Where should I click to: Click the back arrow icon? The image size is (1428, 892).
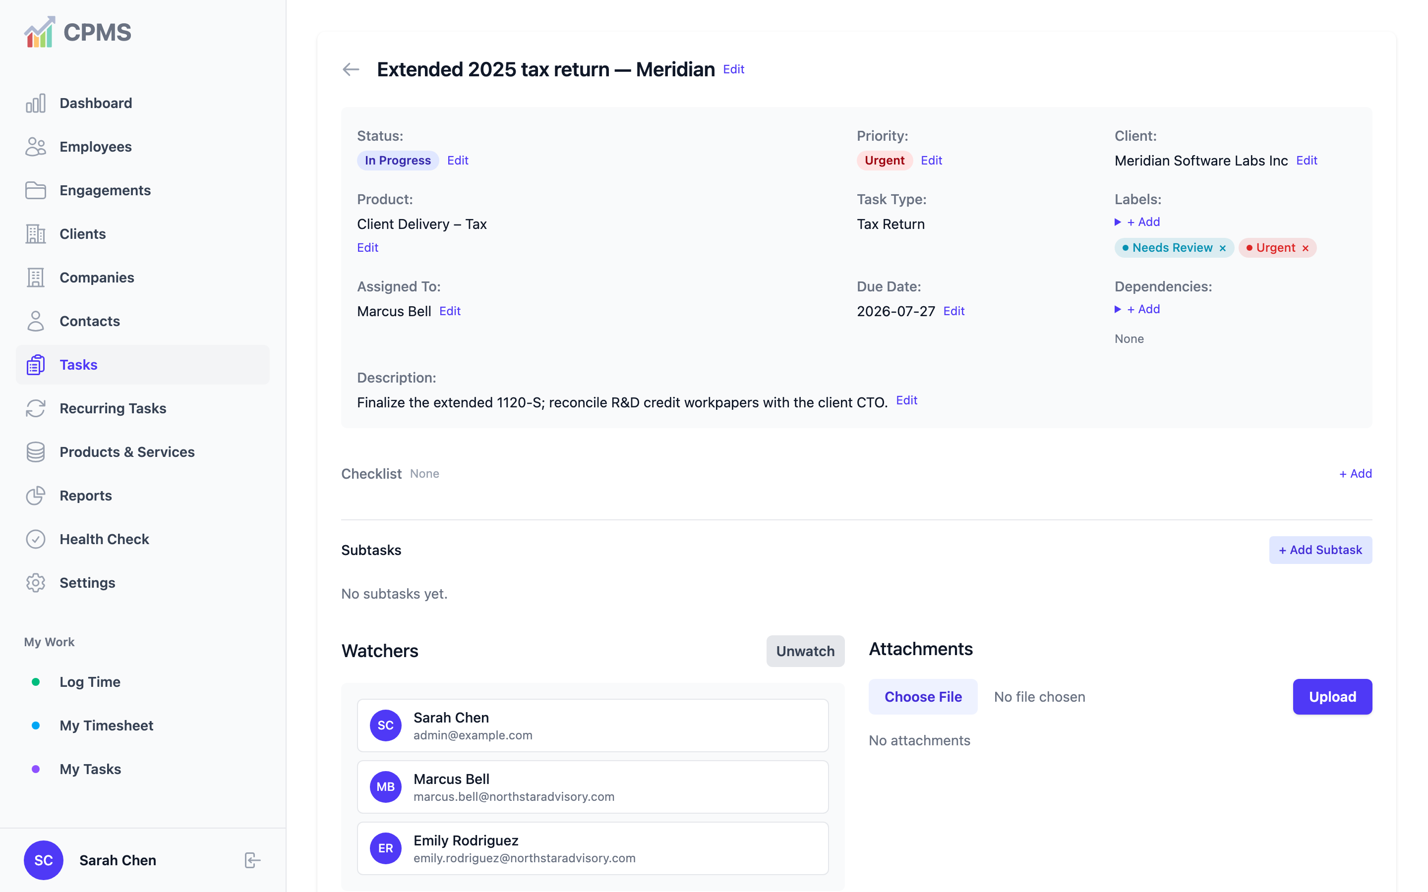pyautogui.click(x=351, y=69)
